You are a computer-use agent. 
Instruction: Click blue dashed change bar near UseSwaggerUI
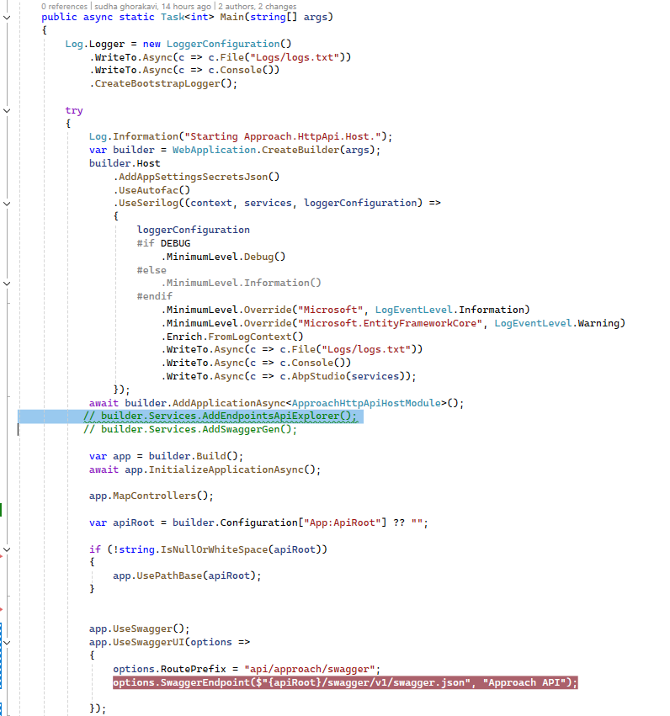coord(3,665)
